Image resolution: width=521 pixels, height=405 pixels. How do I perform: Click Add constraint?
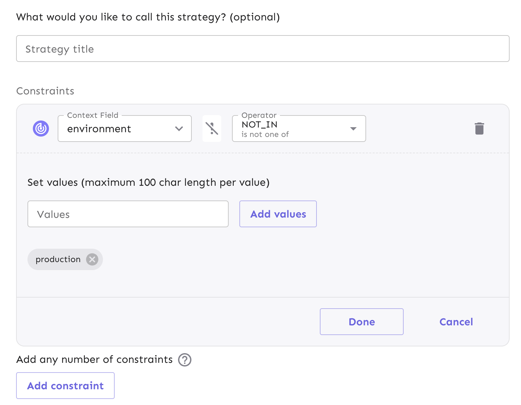(65, 386)
